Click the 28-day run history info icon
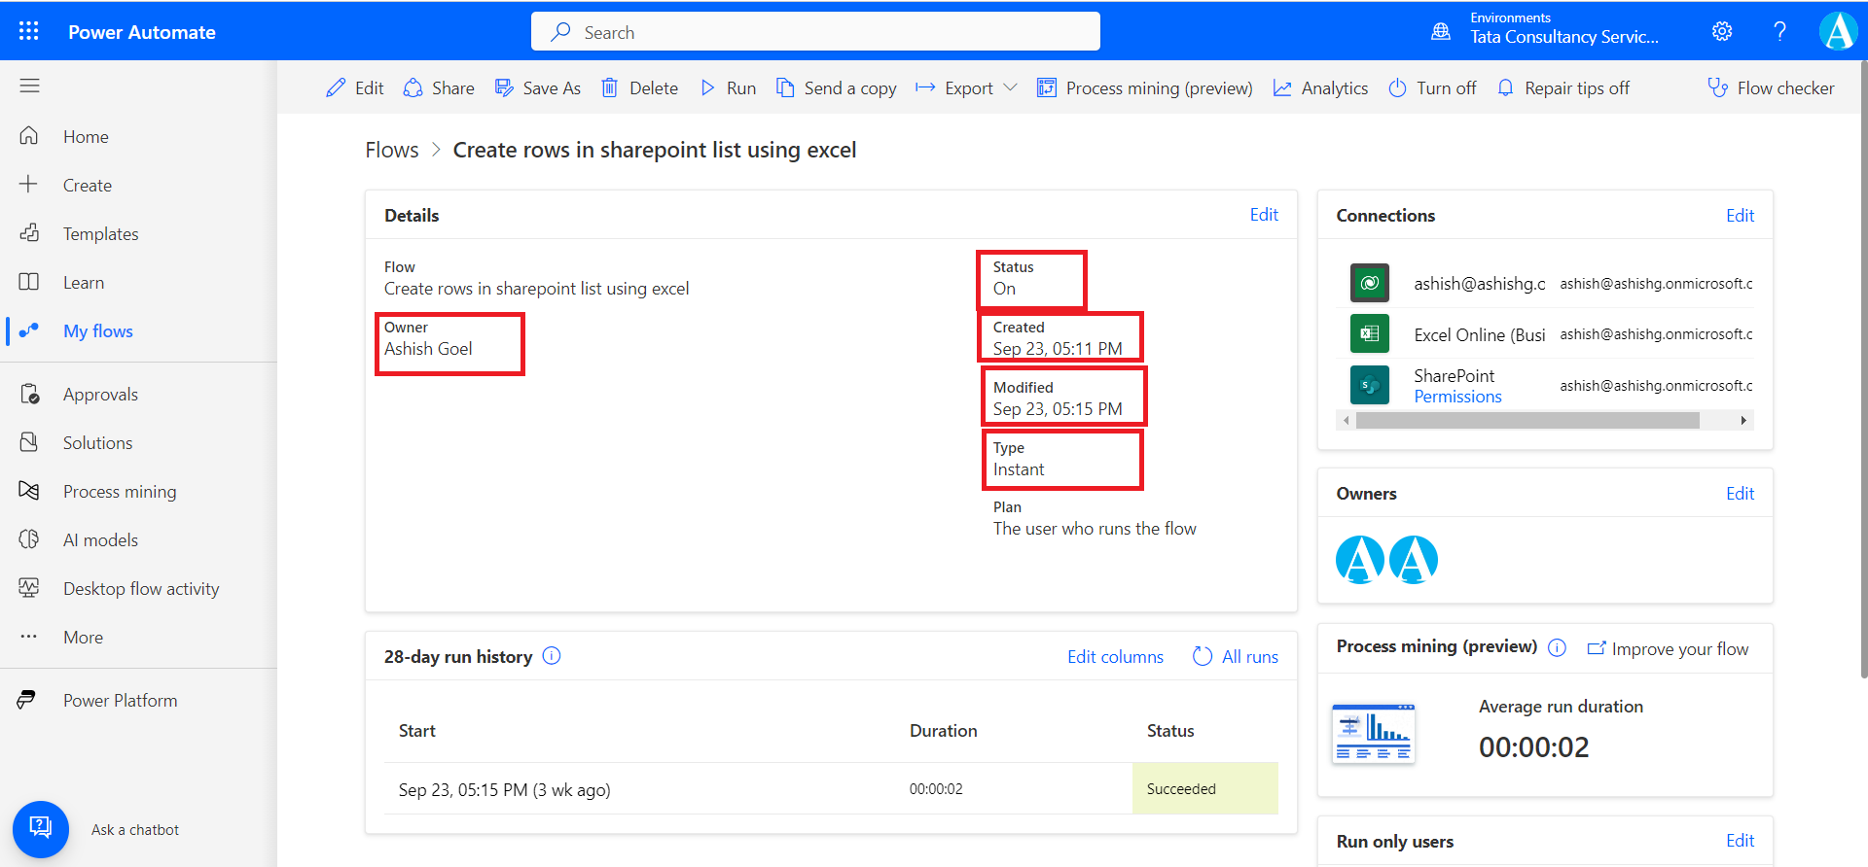This screenshot has height=867, width=1868. pyautogui.click(x=552, y=656)
